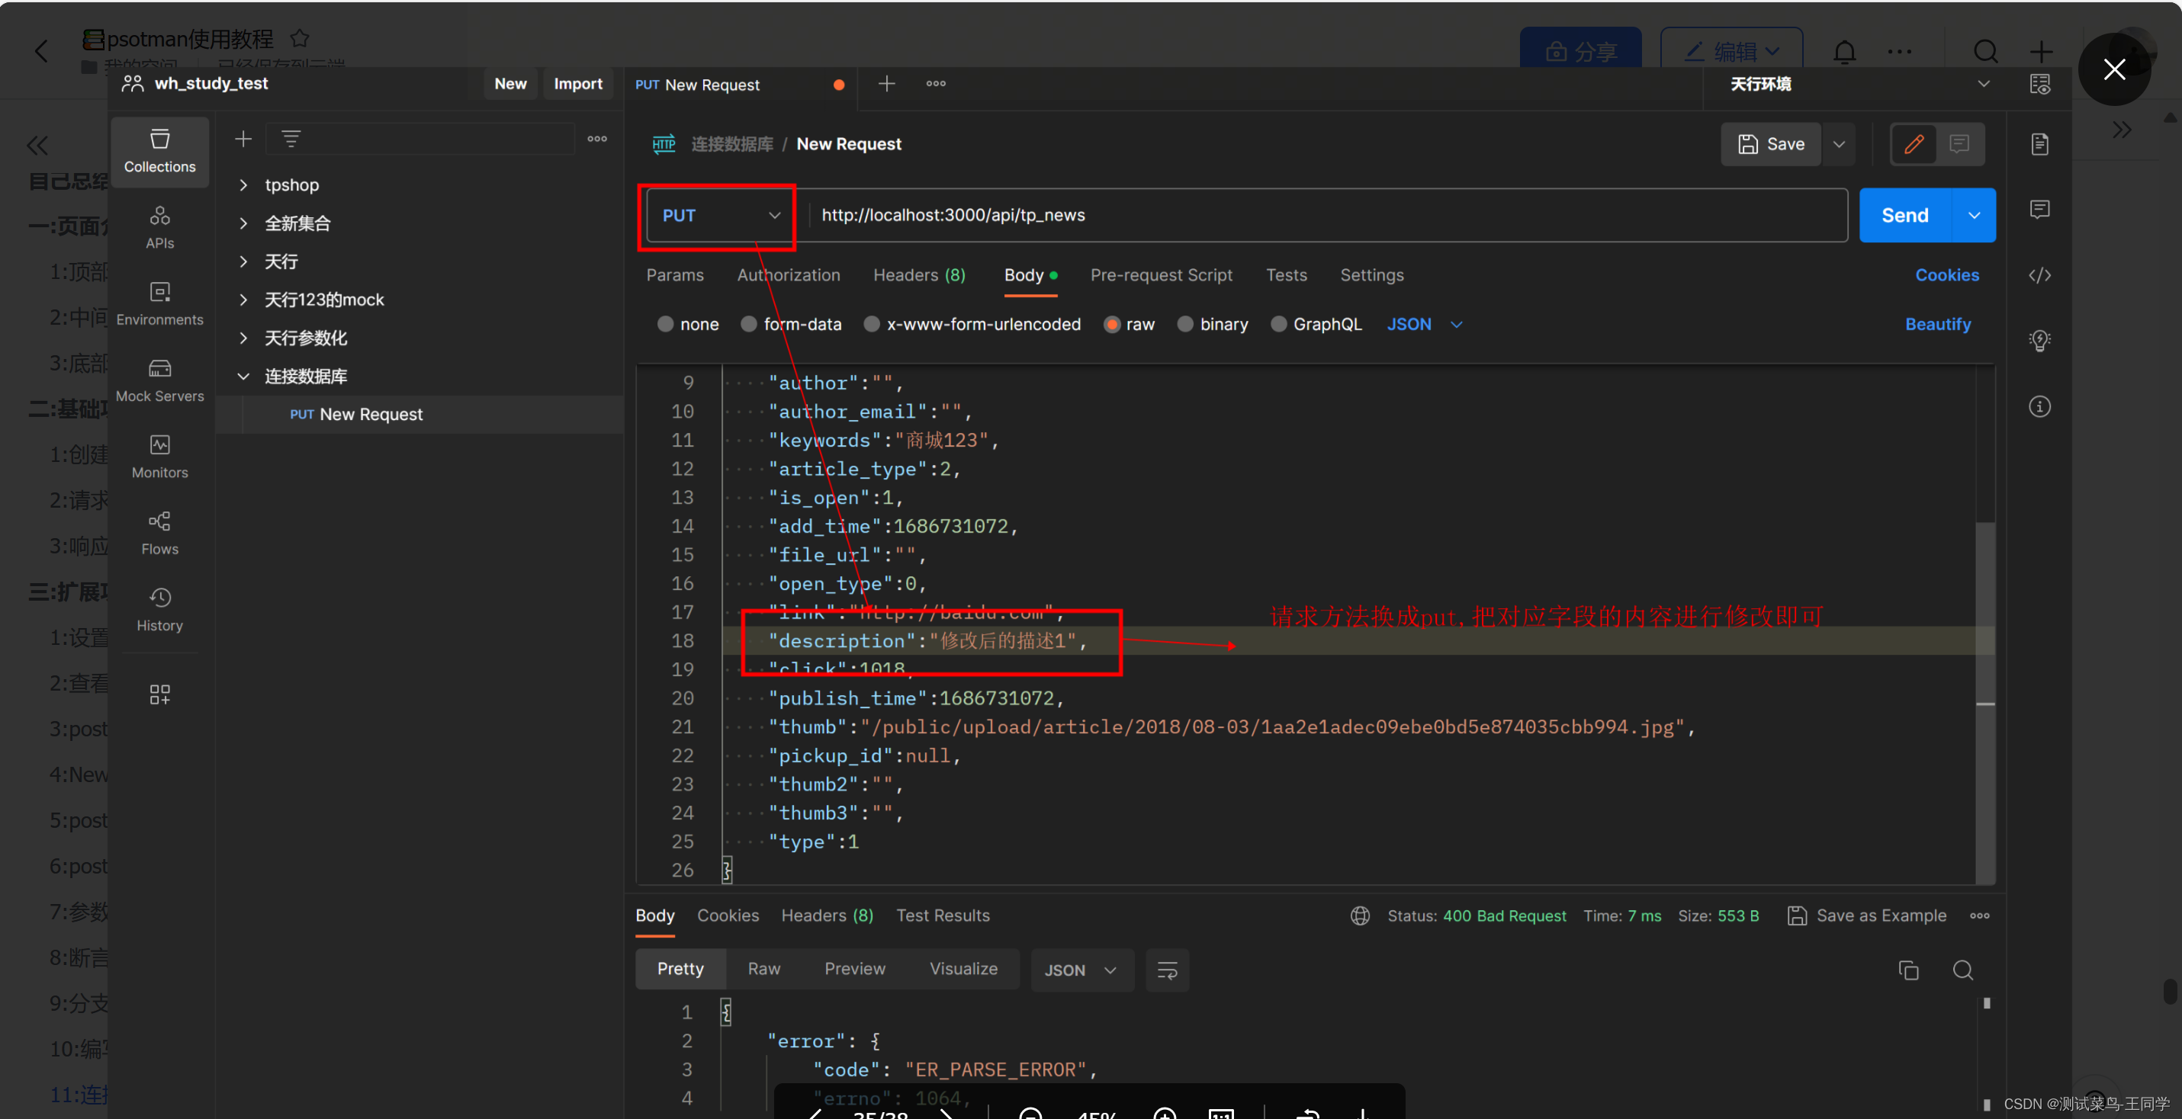Viewport: 2182px width, 1119px height.
Task: Click the network globe icon near Status
Action: click(1360, 915)
